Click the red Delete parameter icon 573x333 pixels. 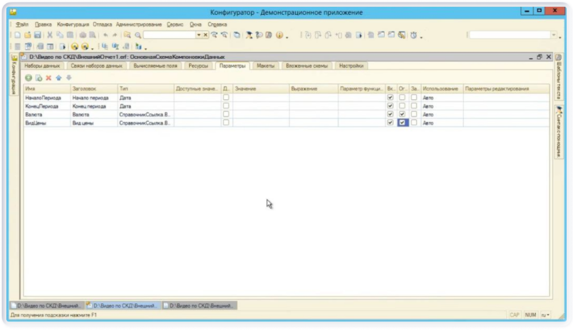pos(48,77)
